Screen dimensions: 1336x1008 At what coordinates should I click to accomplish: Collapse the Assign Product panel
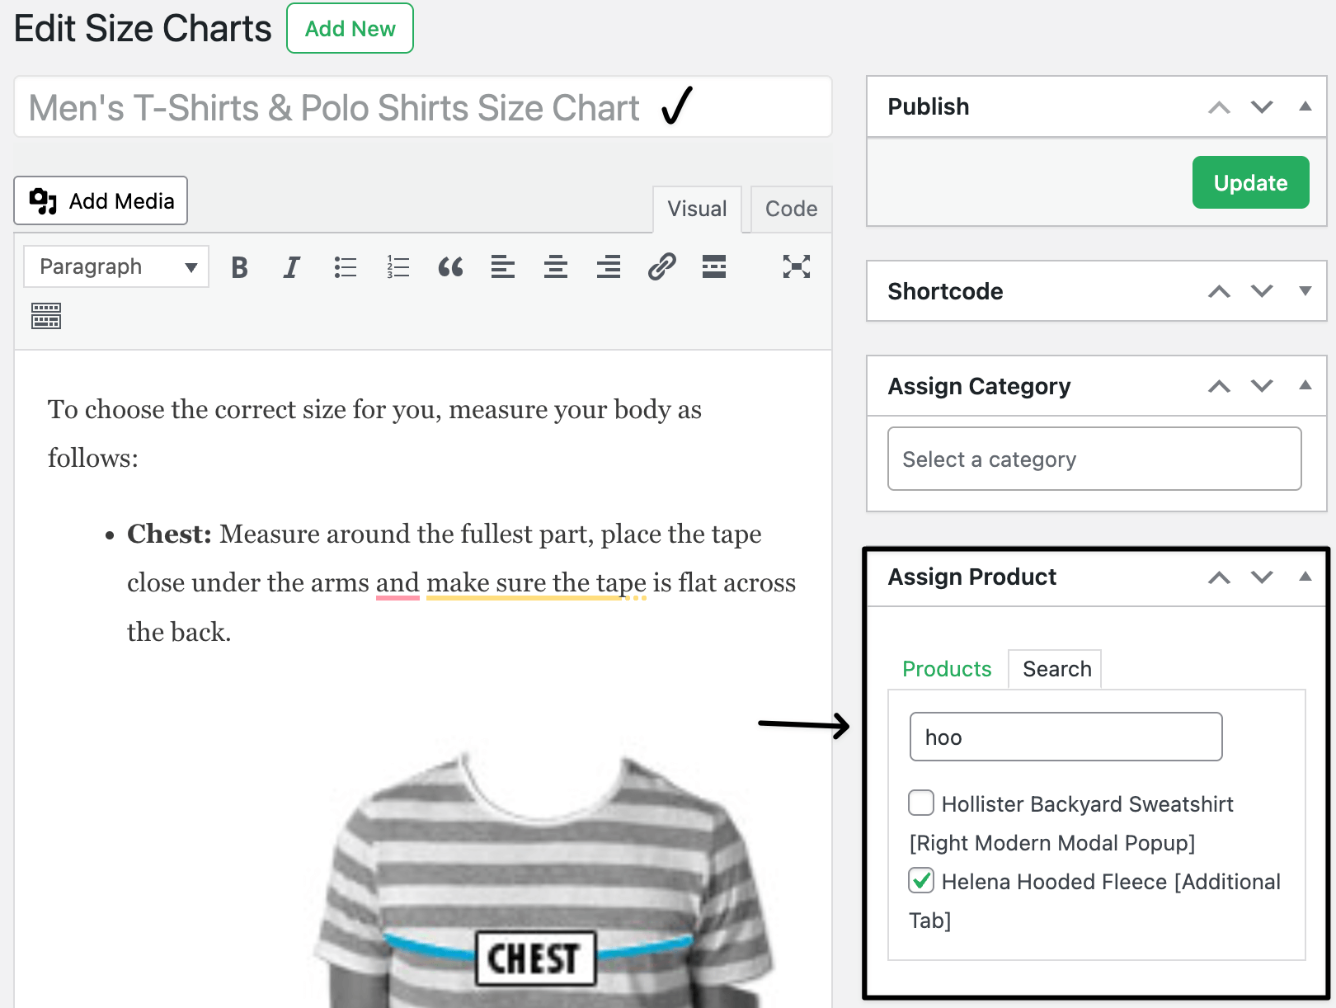click(1304, 577)
